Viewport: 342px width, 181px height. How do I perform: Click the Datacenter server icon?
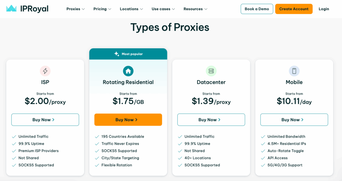[x=211, y=71]
